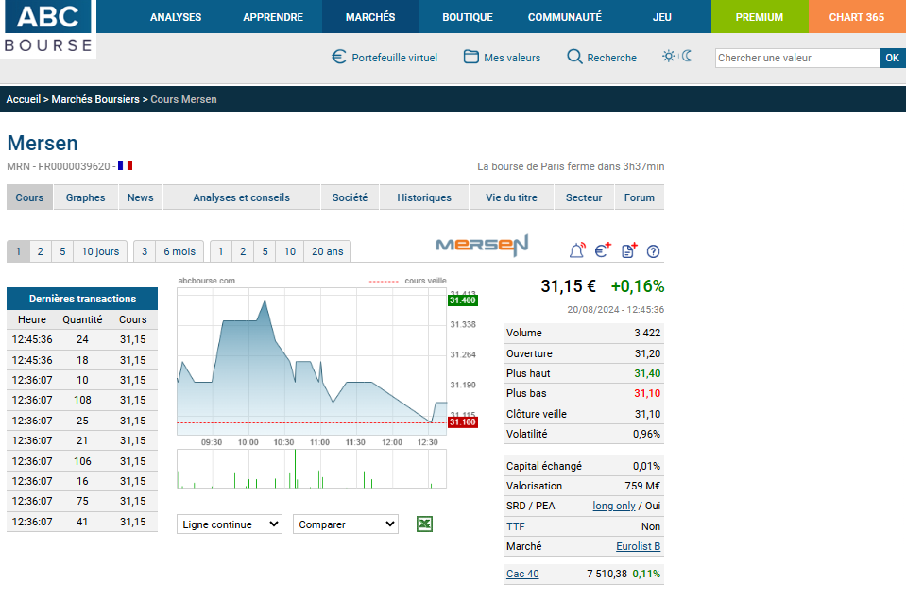906x601 pixels.
Task: Add Mersen to portfolio via euro-plus icon
Action: 603,250
